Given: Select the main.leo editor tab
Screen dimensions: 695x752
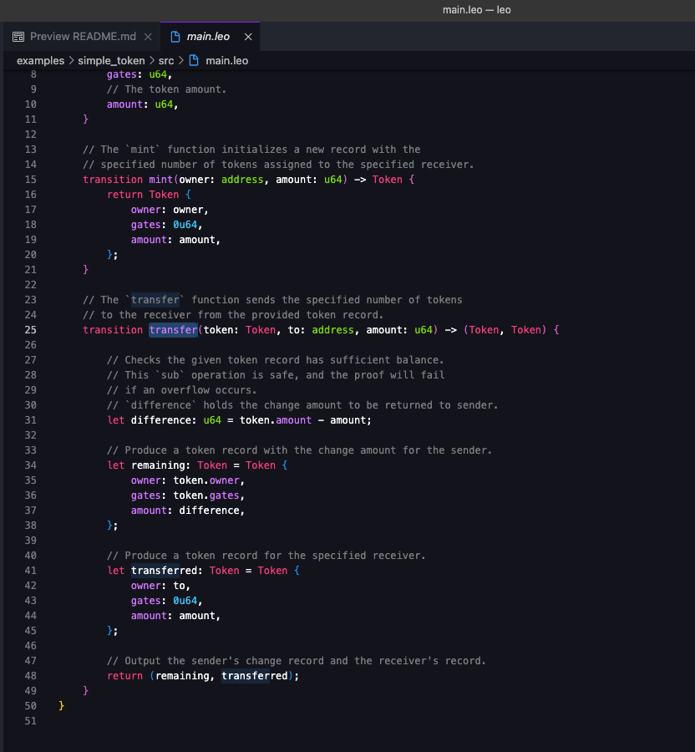Looking at the screenshot, I should click(209, 36).
